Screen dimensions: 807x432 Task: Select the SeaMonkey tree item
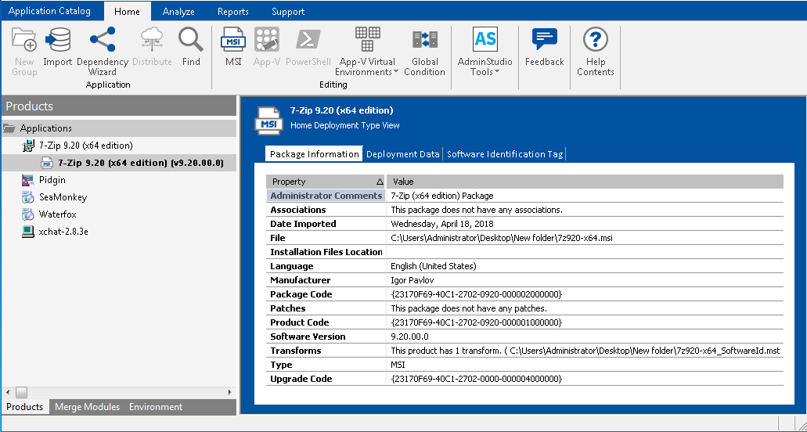pyautogui.click(x=63, y=197)
